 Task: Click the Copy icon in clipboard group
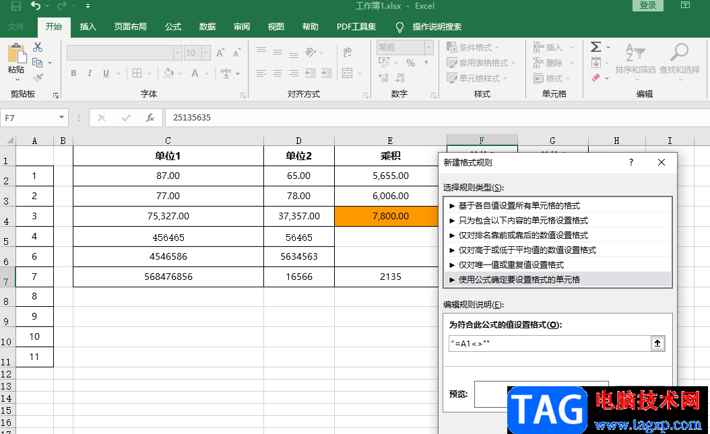coord(37,63)
